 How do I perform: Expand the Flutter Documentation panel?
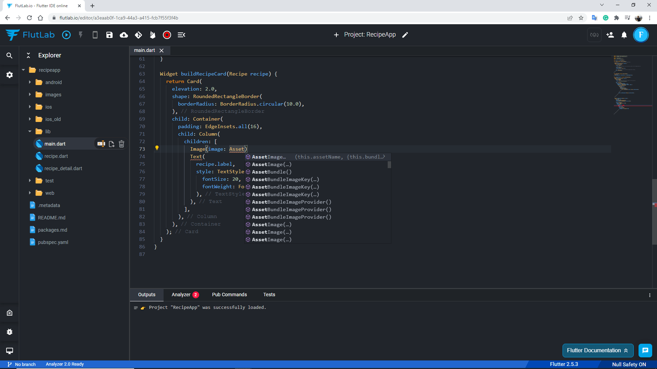click(597, 350)
